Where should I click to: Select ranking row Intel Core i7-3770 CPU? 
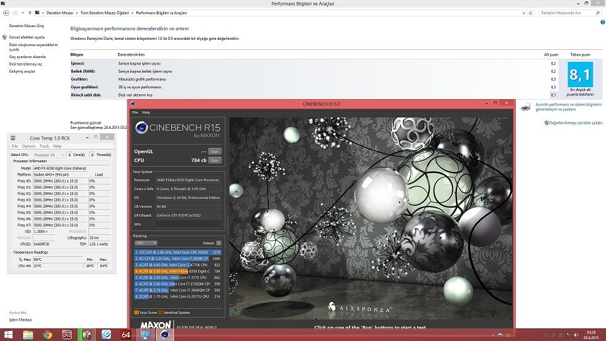(178, 278)
